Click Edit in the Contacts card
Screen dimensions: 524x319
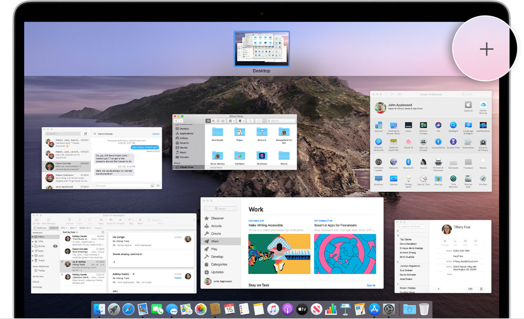(x=470, y=288)
